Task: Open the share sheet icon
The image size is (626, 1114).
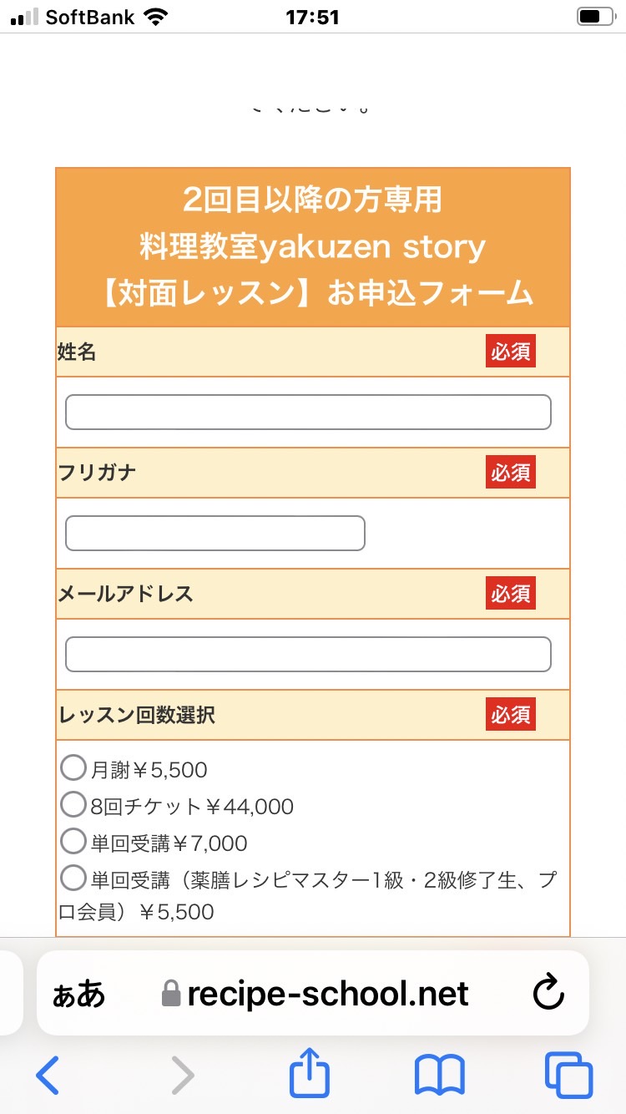Action: point(310,1072)
